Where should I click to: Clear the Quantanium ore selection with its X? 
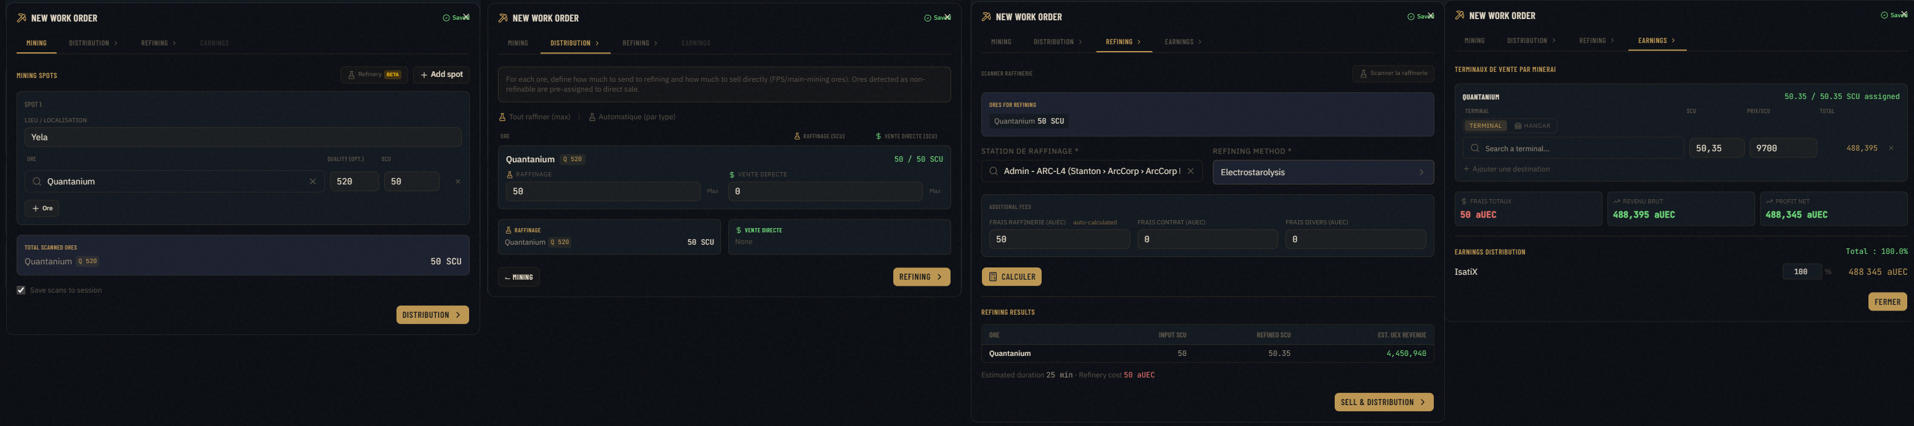(312, 181)
